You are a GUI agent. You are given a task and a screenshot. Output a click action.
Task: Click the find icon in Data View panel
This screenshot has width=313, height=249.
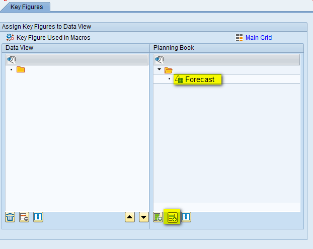click(x=11, y=59)
